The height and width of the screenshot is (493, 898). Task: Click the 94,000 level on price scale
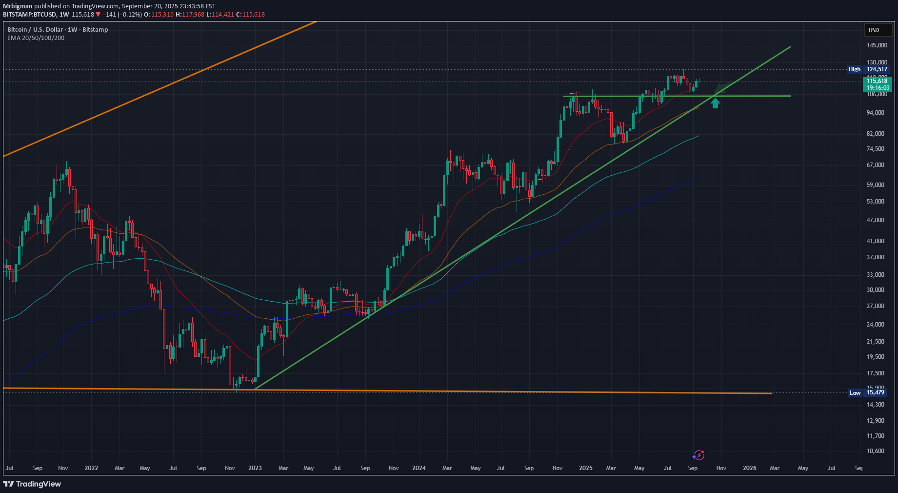pos(875,113)
